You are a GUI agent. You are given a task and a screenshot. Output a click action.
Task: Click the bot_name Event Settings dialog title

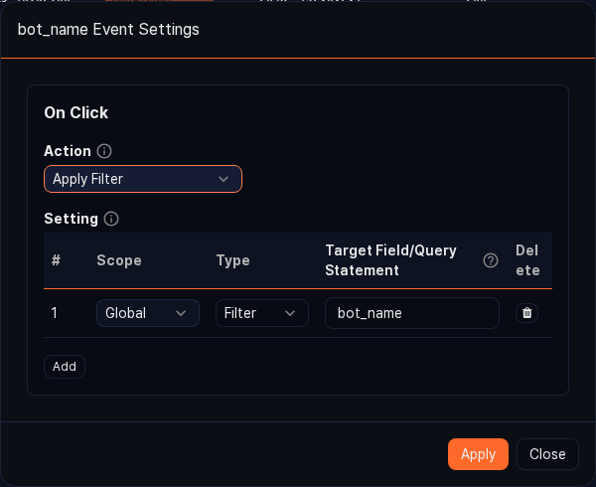[108, 30]
